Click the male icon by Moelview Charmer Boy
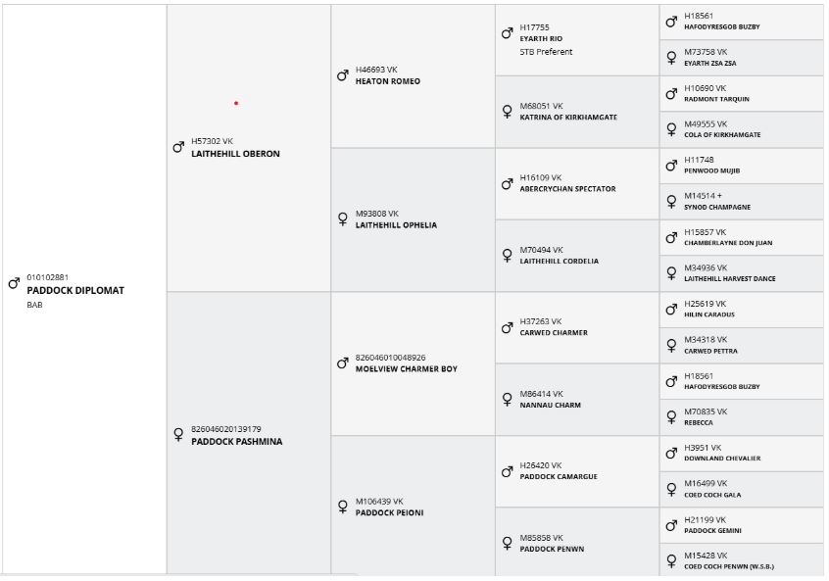 click(343, 363)
